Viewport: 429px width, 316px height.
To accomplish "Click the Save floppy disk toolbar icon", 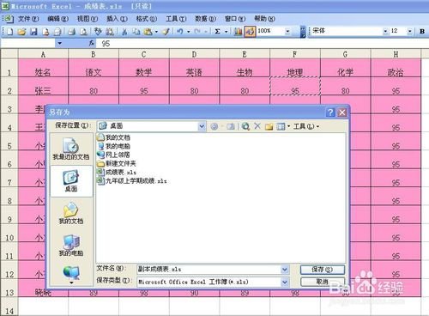I will coord(33,32).
